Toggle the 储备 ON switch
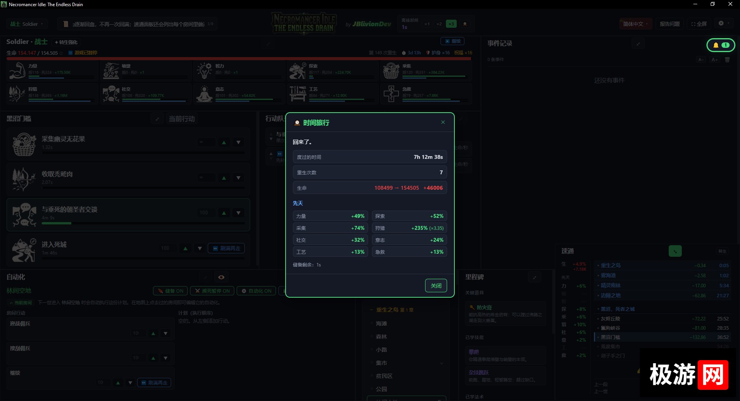The image size is (740, 401). point(170,291)
